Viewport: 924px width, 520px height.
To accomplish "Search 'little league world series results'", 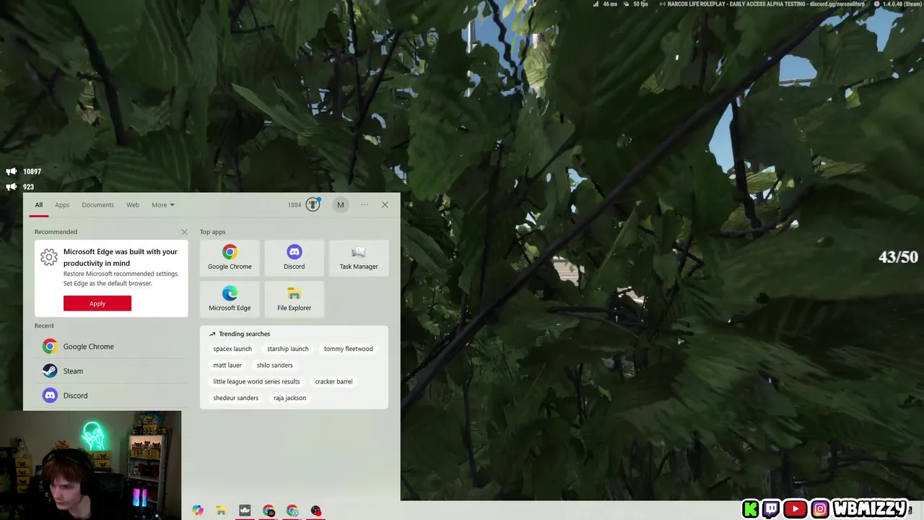I will point(256,381).
